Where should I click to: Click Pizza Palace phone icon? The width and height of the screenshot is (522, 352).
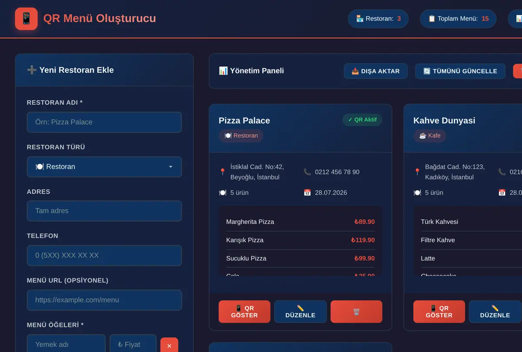[307, 172]
